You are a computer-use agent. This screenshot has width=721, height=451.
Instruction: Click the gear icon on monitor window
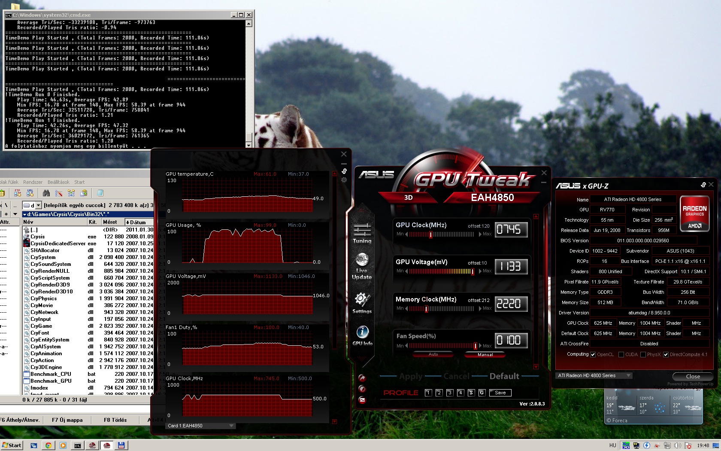[344, 180]
